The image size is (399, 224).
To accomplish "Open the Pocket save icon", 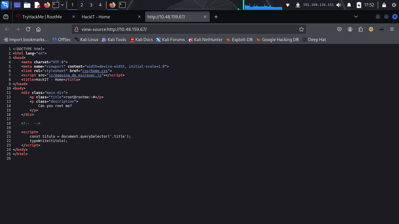I will 339,29.
